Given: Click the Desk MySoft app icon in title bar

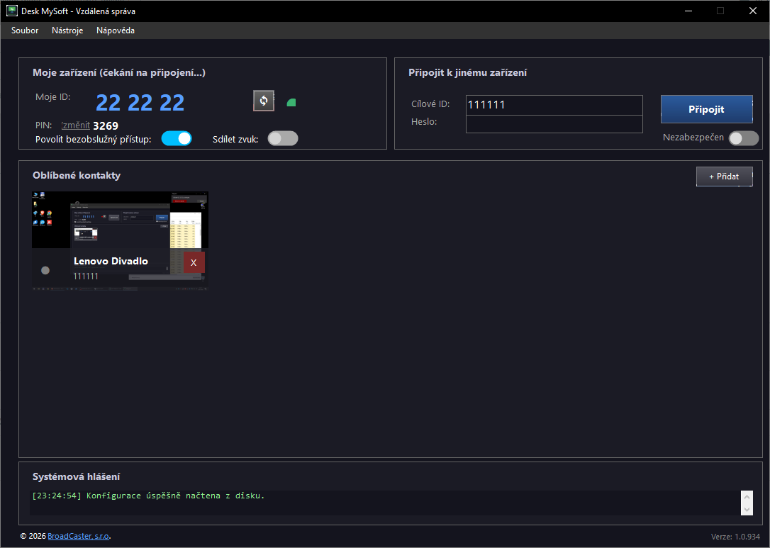Looking at the screenshot, I should tap(12, 11).
